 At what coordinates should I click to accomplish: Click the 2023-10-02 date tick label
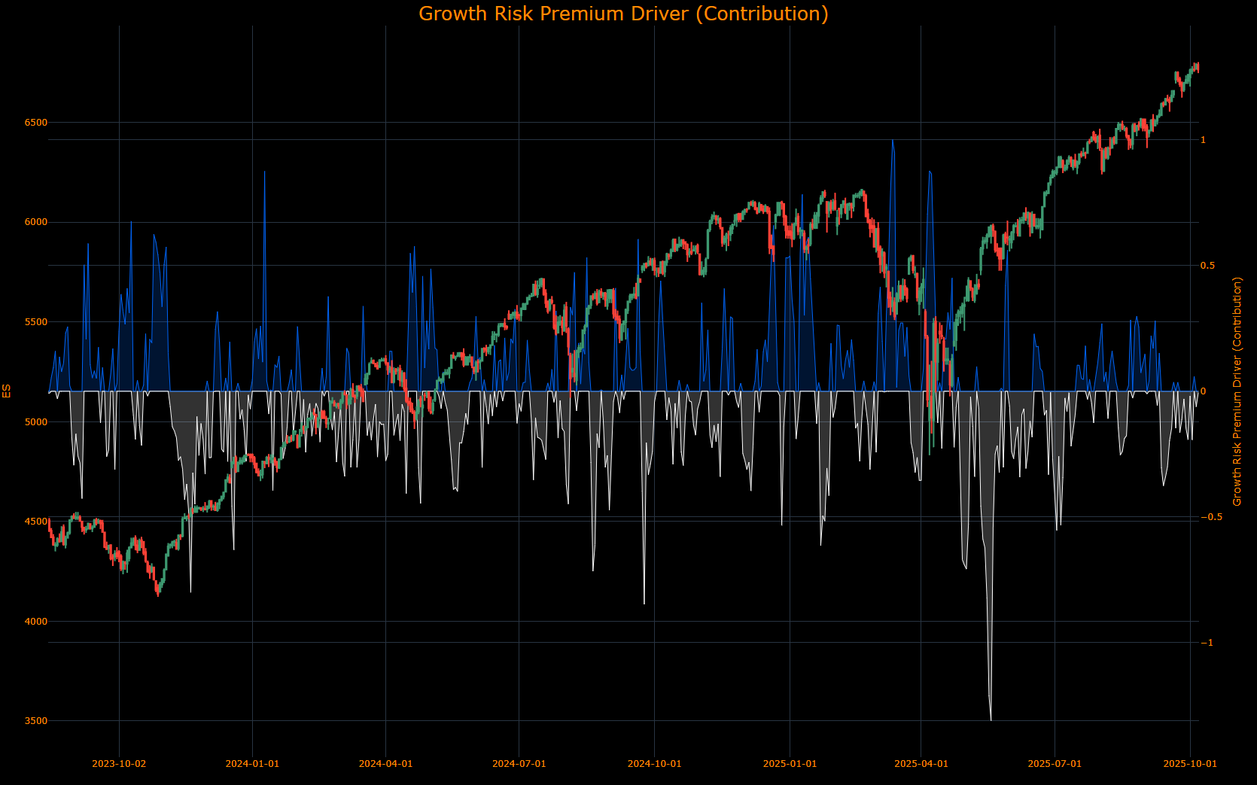tap(117, 763)
